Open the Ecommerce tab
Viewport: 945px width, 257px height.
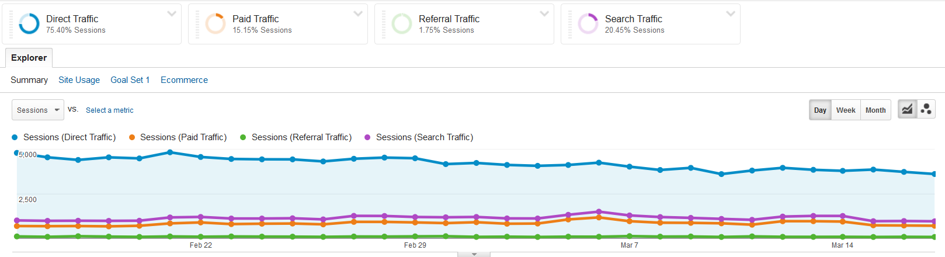tap(184, 80)
